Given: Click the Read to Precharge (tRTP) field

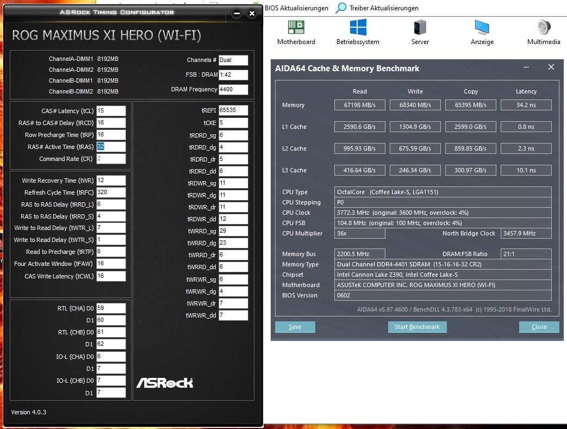Looking at the screenshot, I should pyautogui.click(x=111, y=251).
